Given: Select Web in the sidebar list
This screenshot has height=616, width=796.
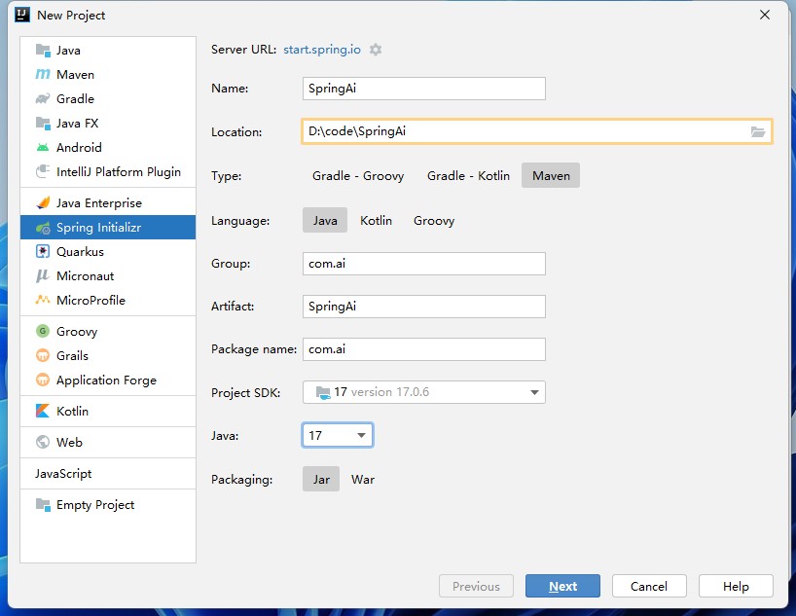Looking at the screenshot, I should (x=108, y=442).
